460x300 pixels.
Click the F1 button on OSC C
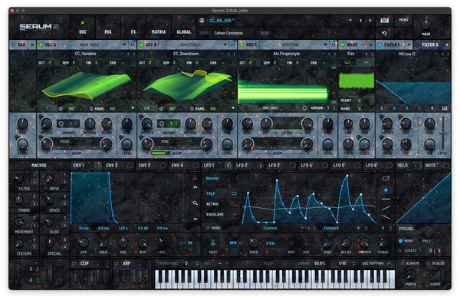pos(333,45)
